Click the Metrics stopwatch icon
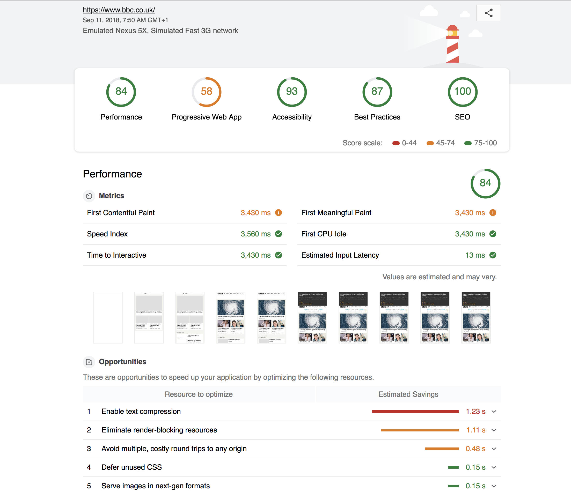Viewport: 571px width, 493px height. [89, 196]
